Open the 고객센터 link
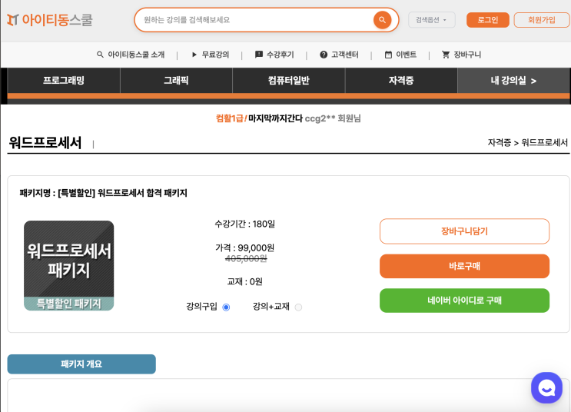 (345, 55)
